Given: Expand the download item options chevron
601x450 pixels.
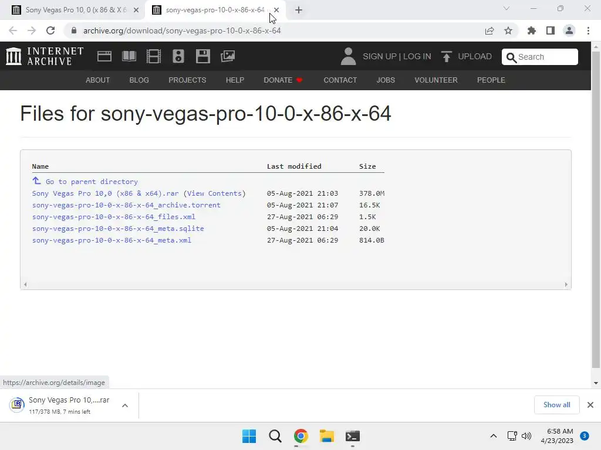Looking at the screenshot, I should (x=125, y=405).
